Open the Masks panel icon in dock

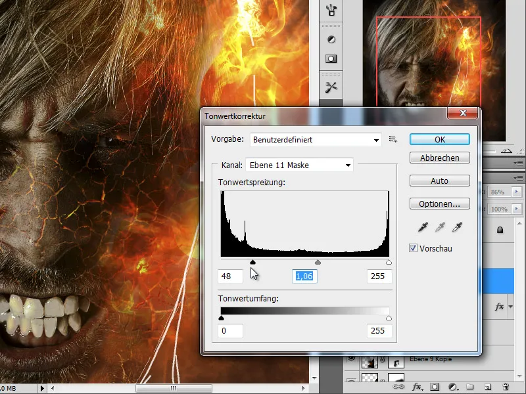pyautogui.click(x=331, y=59)
